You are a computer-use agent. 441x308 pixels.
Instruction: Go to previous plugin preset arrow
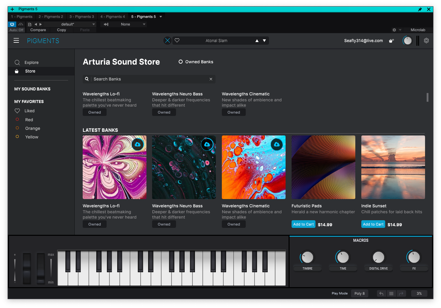(x=36, y=24)
